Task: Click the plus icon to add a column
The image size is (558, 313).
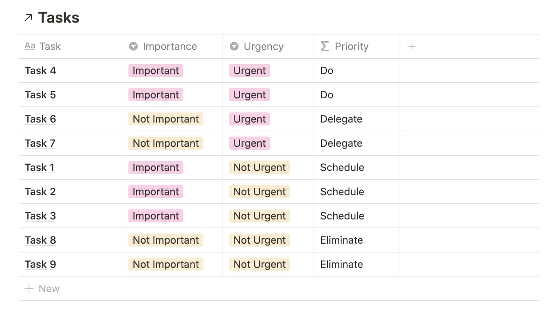Action: tap(412, 46)
